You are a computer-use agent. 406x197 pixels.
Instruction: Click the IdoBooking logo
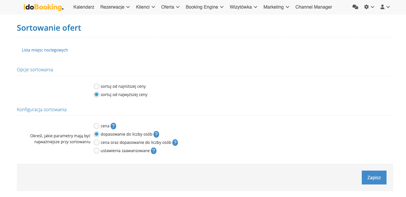click(x=43, y=7)
